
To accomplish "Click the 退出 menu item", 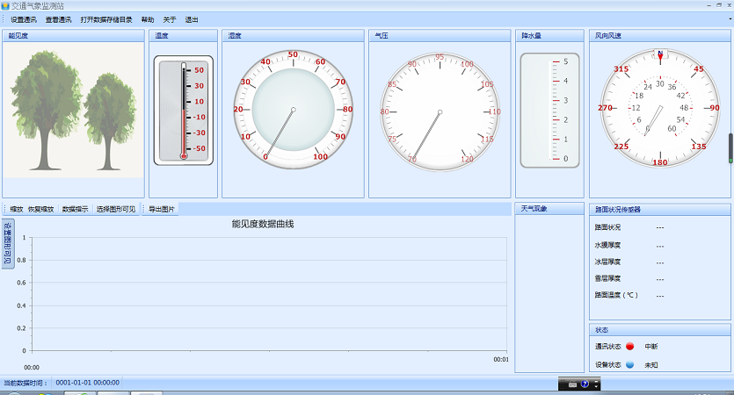I will click(191, 19).
